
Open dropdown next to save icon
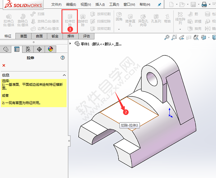point(199,4)
